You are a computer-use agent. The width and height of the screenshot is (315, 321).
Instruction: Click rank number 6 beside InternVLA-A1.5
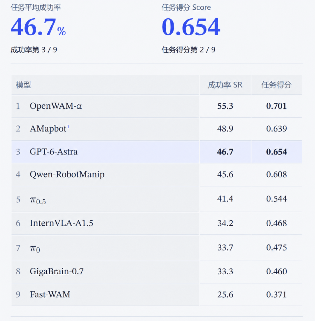[18, 223]
